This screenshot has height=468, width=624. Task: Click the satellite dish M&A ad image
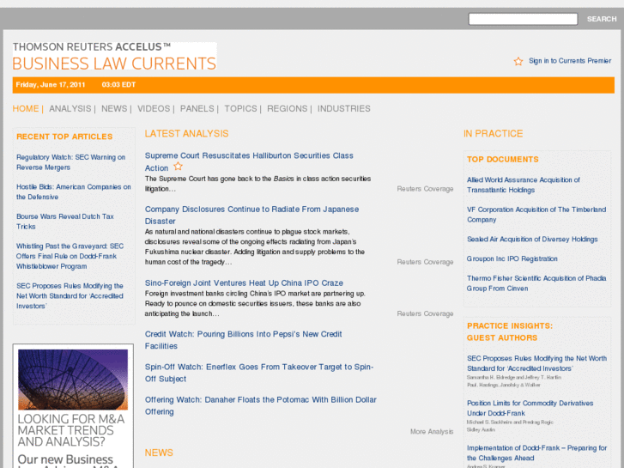point(73,380)
